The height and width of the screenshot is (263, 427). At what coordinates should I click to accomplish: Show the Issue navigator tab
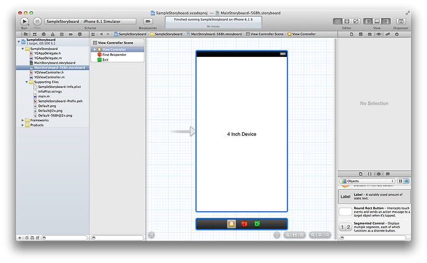pyautogui.click(x=53, y=34)
